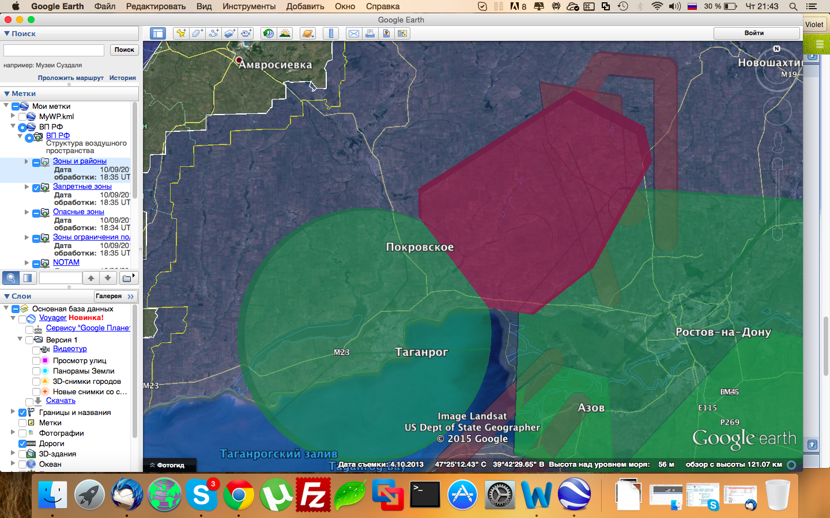Click the north indicator on the compass ring
The image size is (830, 518).
(x=776, y=49)
